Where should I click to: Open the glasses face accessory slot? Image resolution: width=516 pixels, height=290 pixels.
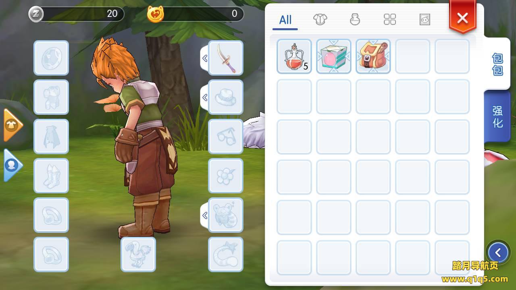point(226,137)
